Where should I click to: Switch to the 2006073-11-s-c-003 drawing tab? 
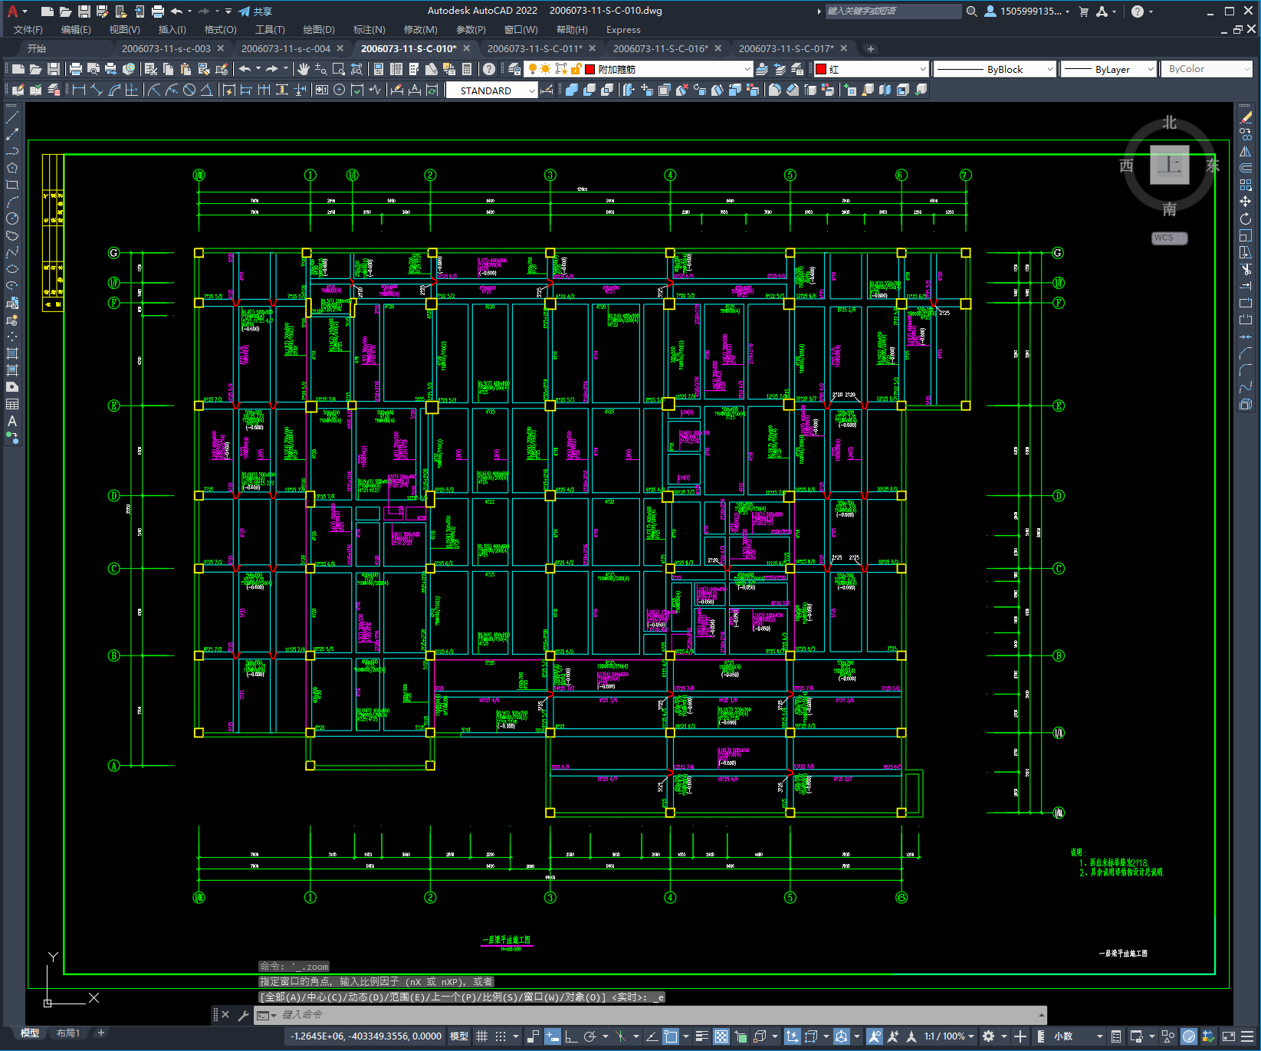pos(166,48)
